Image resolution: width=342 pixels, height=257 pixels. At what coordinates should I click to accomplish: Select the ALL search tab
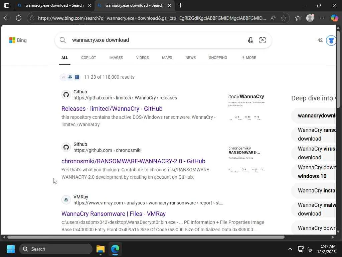tap(64, 58)
